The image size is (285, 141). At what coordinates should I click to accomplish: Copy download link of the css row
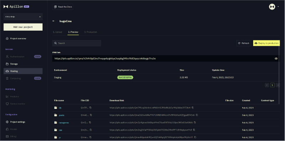click(x=194, y=130)
